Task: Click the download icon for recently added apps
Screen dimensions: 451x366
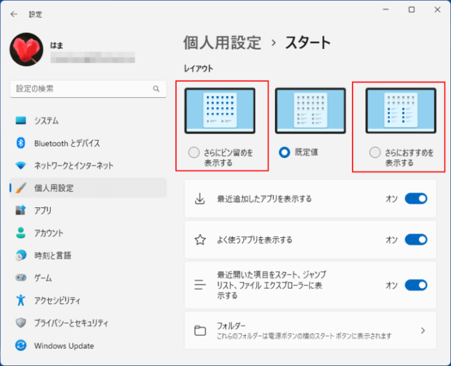Action: (x=200, y=198)
